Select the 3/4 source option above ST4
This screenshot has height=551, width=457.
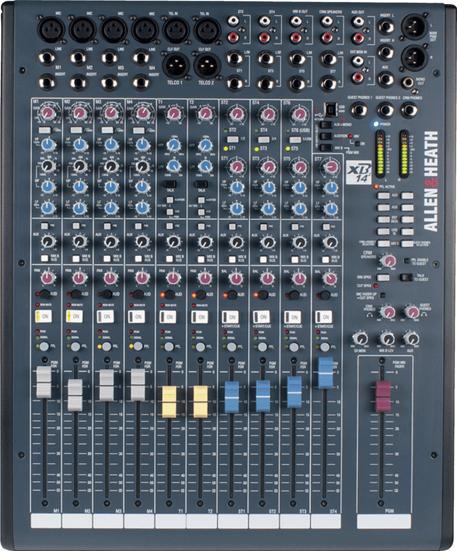point(263,139)
